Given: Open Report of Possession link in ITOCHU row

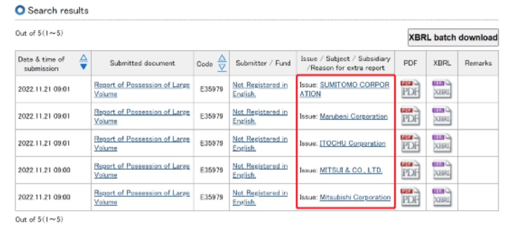Looking at the screenshot, I should (142, 143).
